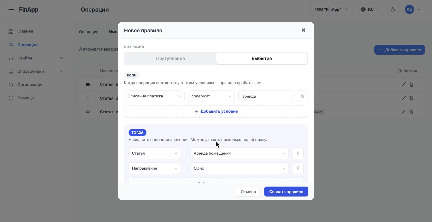Viewport: 432px width, 222px height.
Task: Open the RU language selector
Action: point(370,9)
